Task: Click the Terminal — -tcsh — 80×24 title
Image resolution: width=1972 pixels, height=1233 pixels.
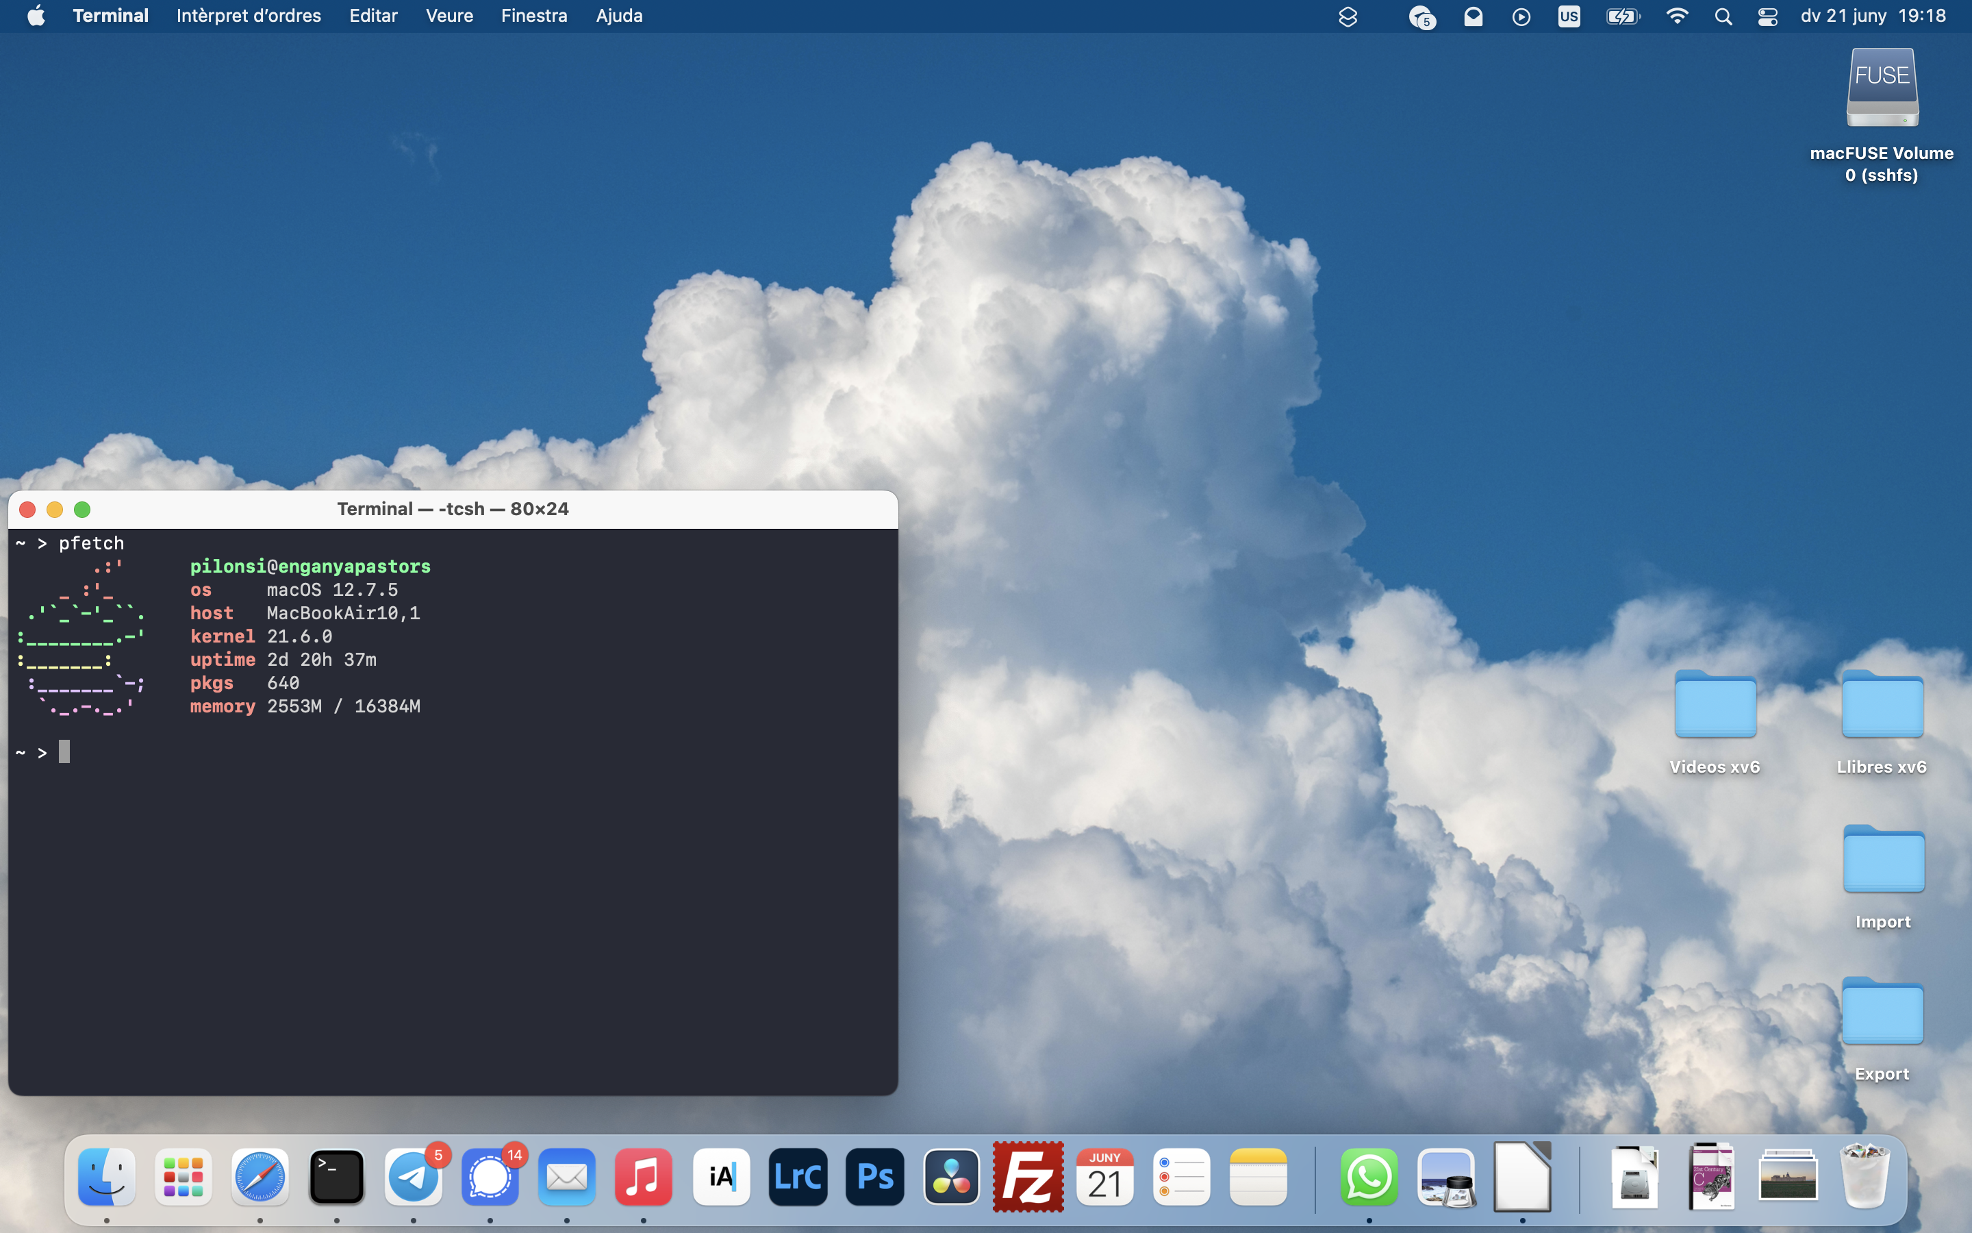Action: [452, 509]
